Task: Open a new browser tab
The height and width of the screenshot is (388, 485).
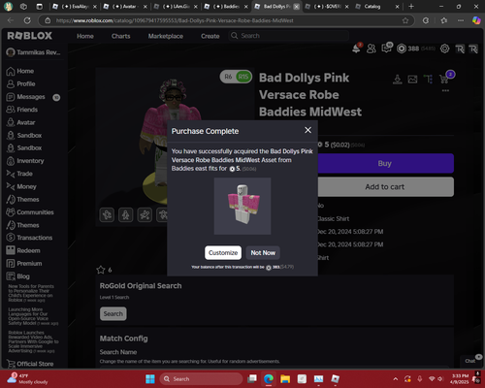Action: 411,6
